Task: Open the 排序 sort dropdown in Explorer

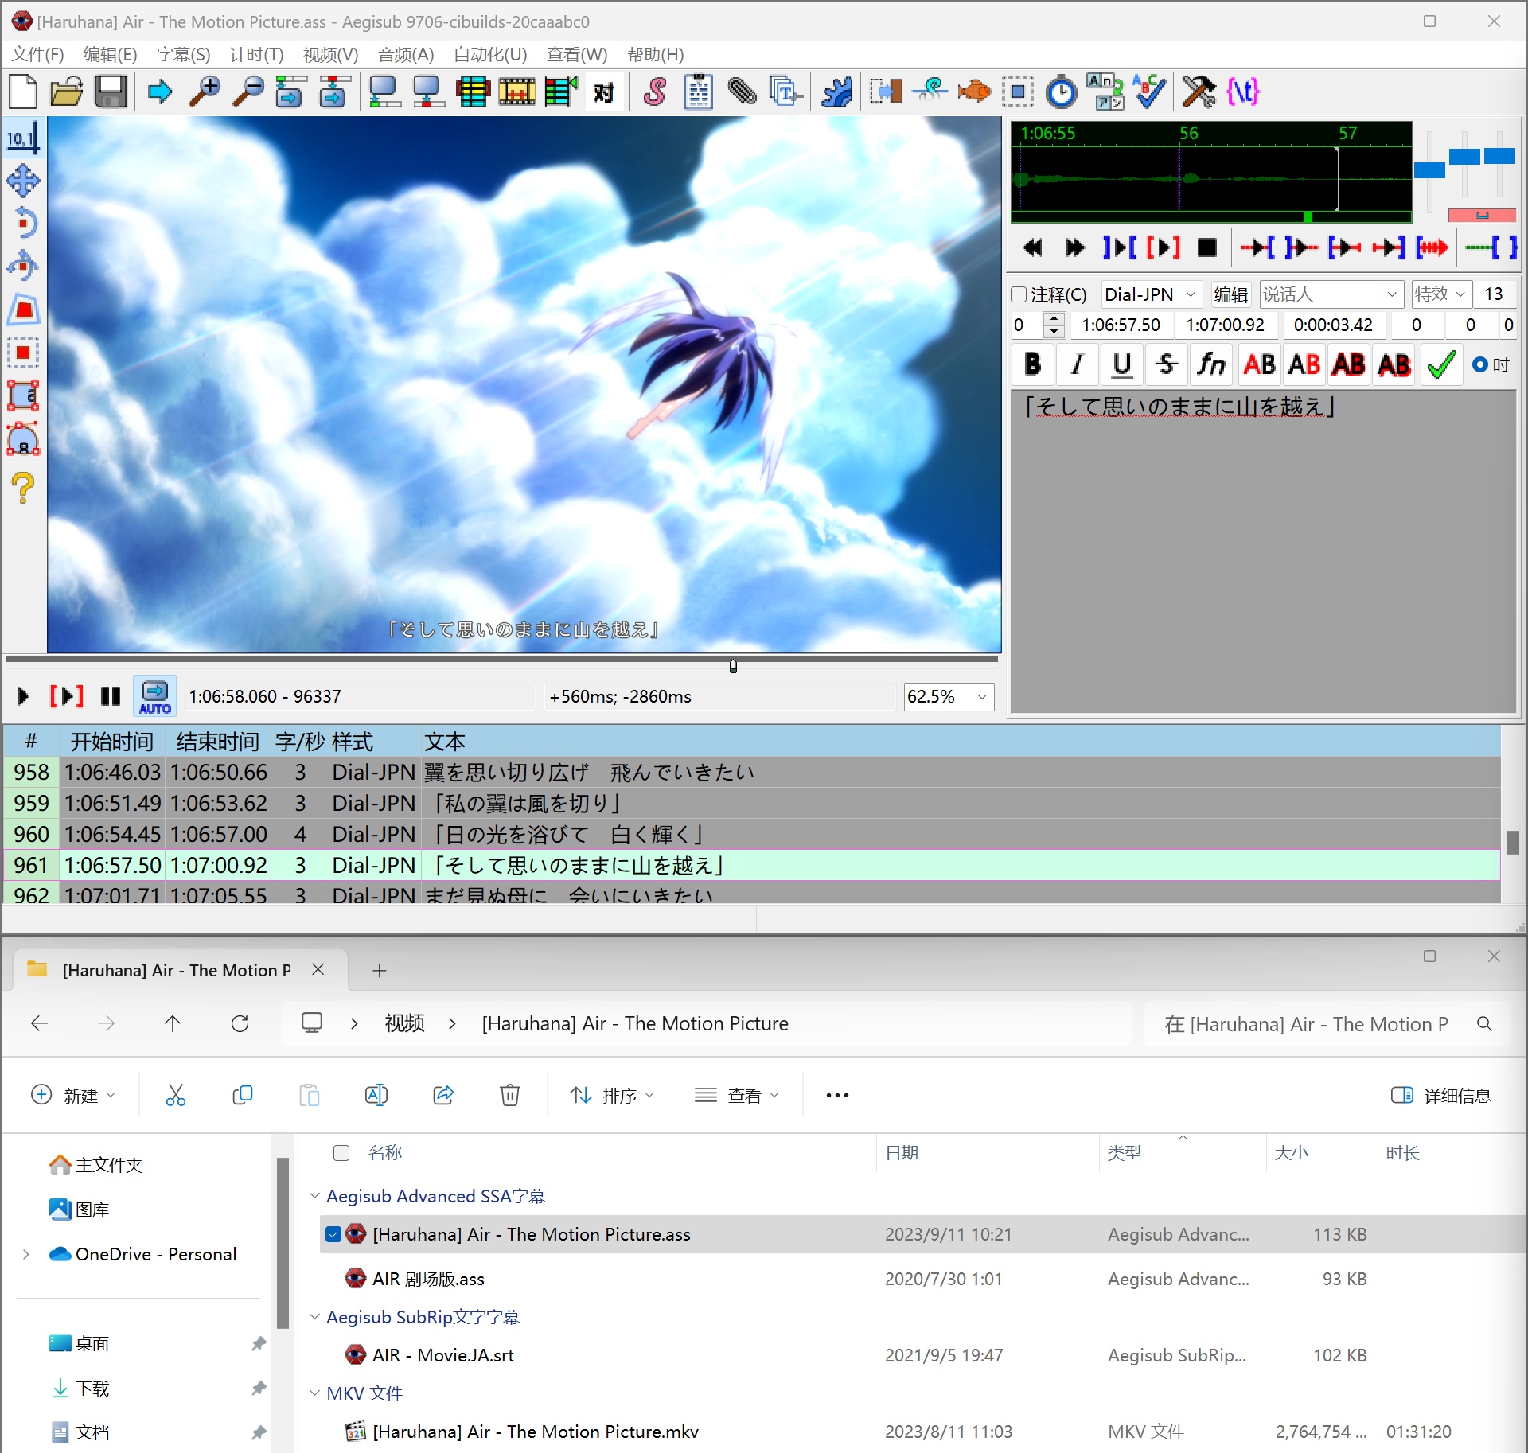Action: (x=612, y=1096)
